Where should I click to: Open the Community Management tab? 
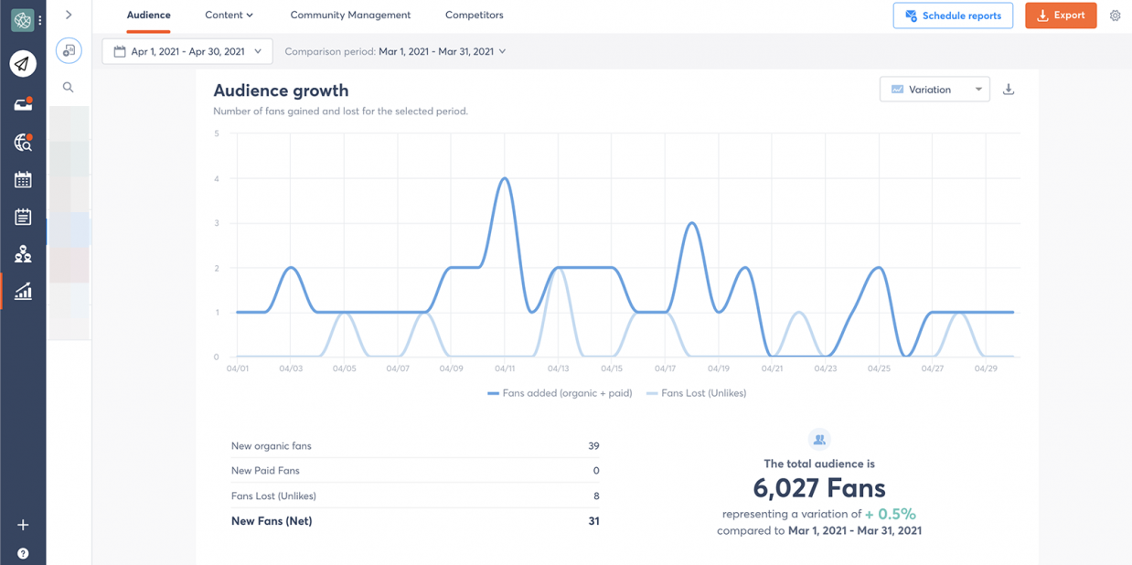[350, 15]
